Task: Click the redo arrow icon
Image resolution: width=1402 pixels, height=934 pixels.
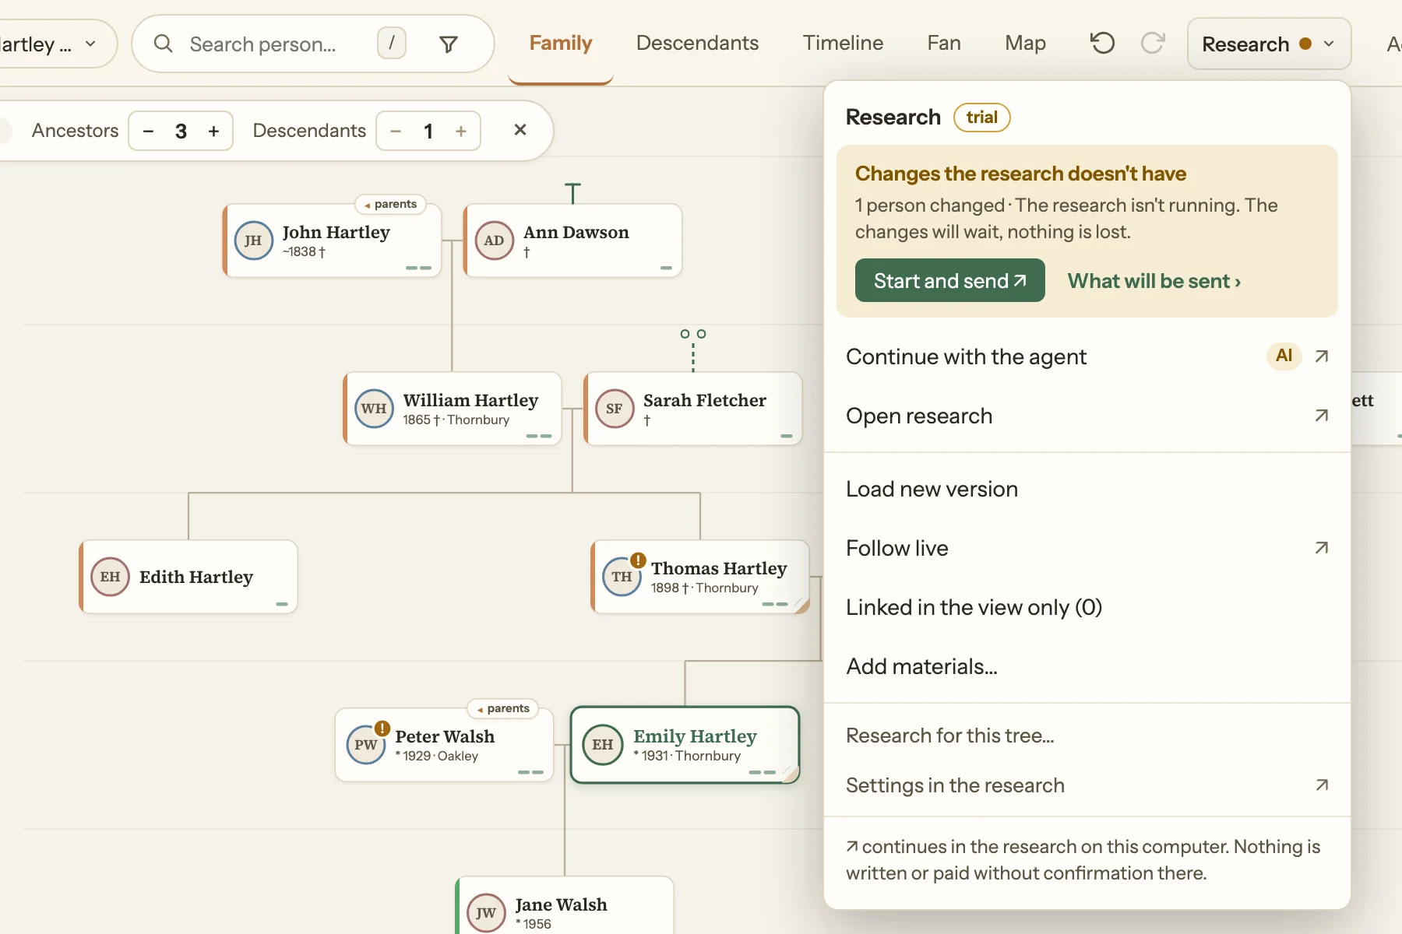Action: pyautogui.click(x=1153, y=43)
